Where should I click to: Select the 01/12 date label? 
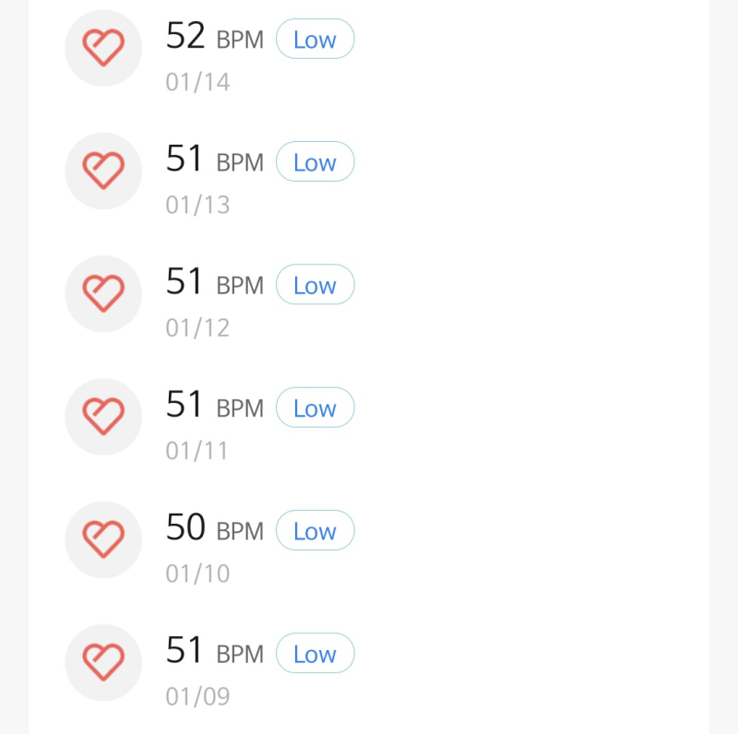point(197,327)
